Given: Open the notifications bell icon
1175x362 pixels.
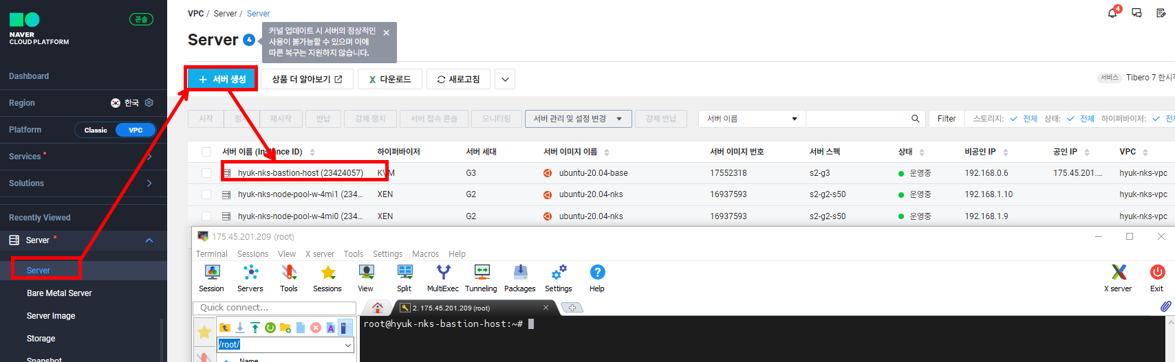Looking at the screenshot, I should coord(1112,13).
